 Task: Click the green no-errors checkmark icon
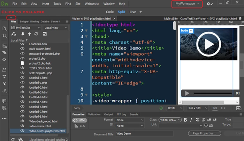coord(161,108)
